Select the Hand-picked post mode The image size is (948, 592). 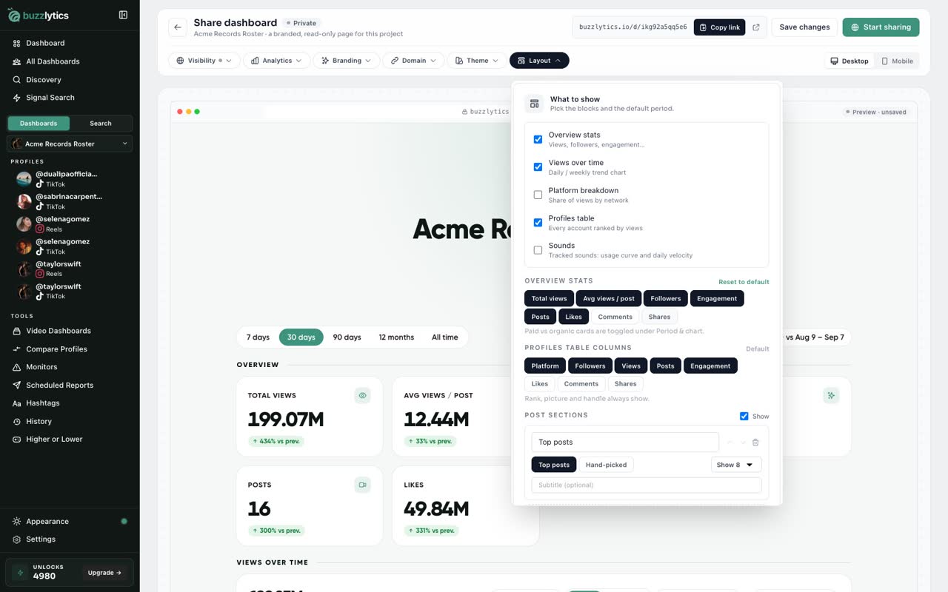click(606, 465)
